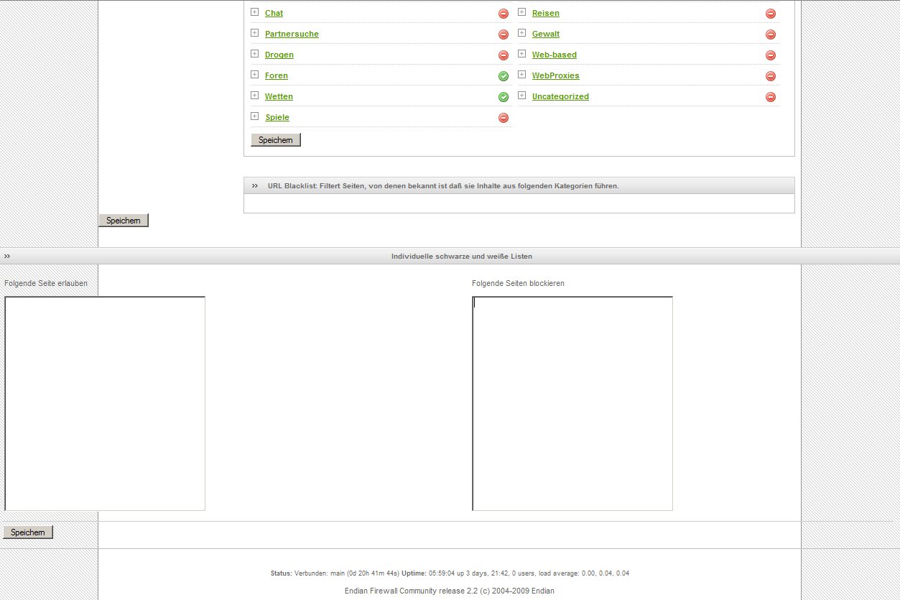This screenshot has width=900, height=600.
Task: Expand the Drogen category plus box
Action: 254,54
